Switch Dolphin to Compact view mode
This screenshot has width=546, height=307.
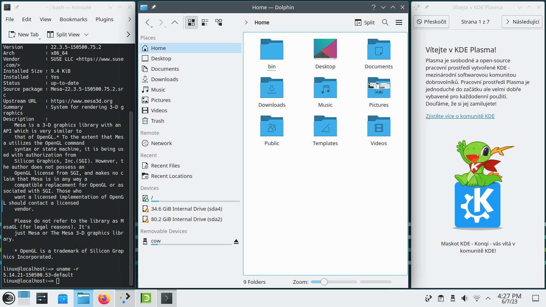(205, 22)
